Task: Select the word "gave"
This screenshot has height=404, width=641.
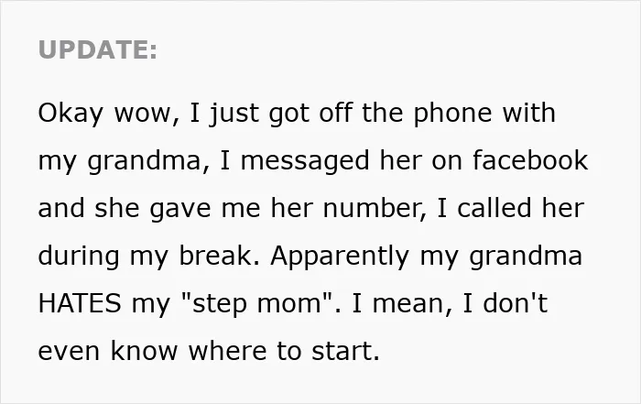Action: [179, 210]
